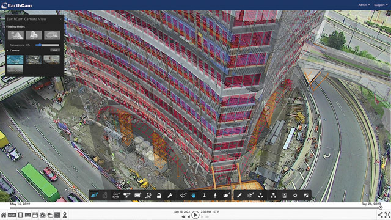Select the second camera thumbnail
The image size is (391, 220).
pos(34,60)
